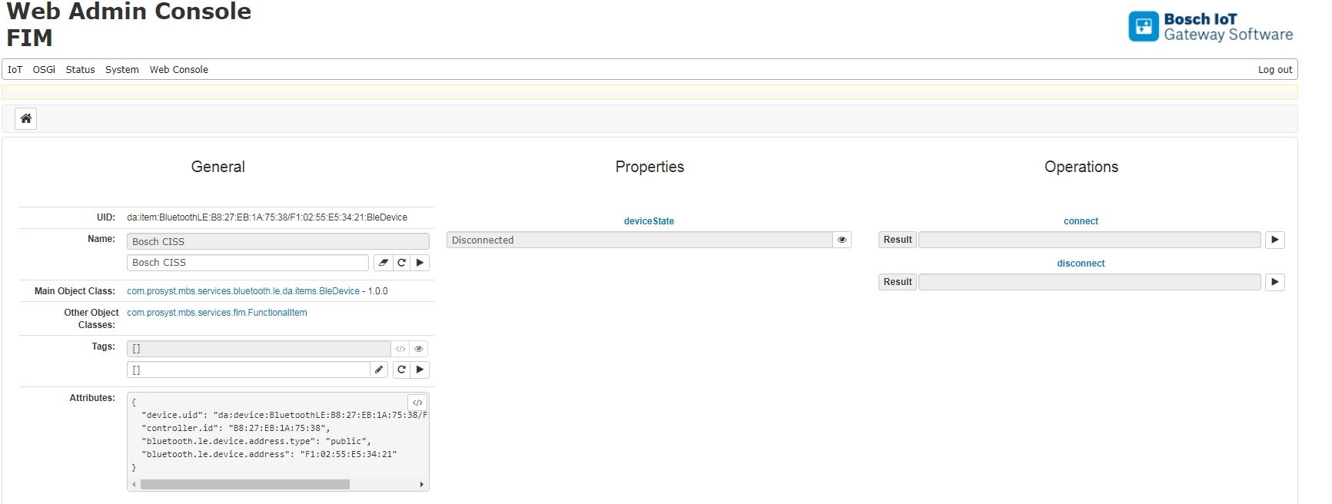Image resolution: width=1332 pixels, height=504 pixels.
Task: Reload Tags using the refresh icon
Action: (x=401, y=370)
